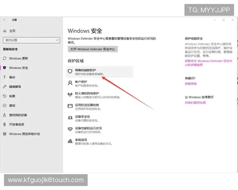
Task: Click the Windows 预览体验计划 insider icon
Action: point(4,134)
